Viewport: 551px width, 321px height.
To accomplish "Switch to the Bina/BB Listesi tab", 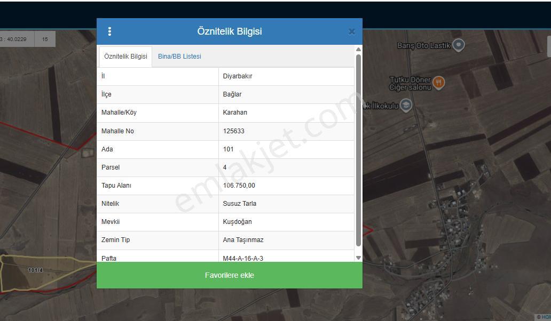I will tap(179, 57).
